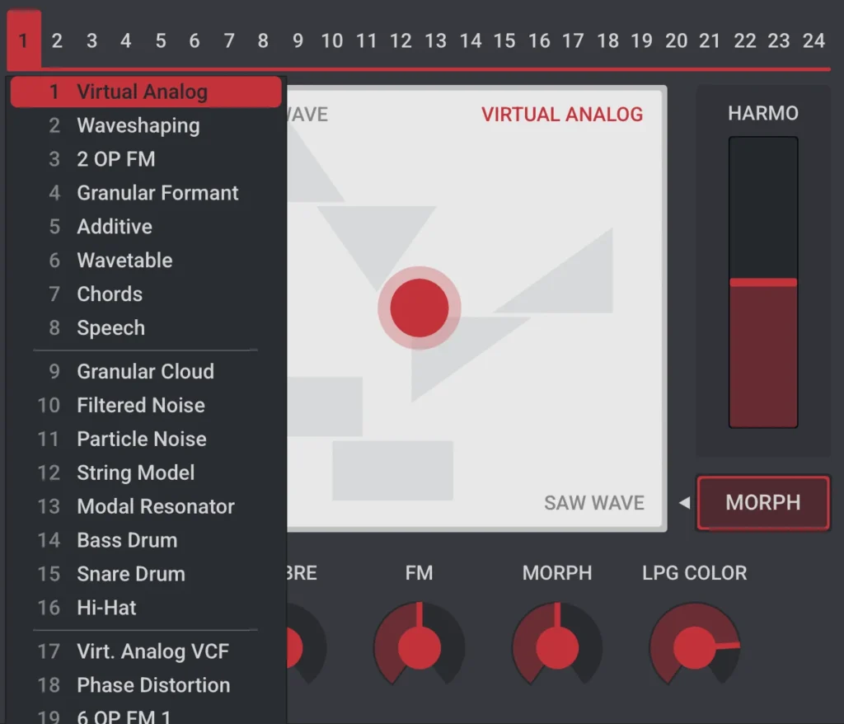Image resolution: width=844 pixels, height=724 pixels.
Task: Click the MORPH axis button
Action: tap(763, 503)
